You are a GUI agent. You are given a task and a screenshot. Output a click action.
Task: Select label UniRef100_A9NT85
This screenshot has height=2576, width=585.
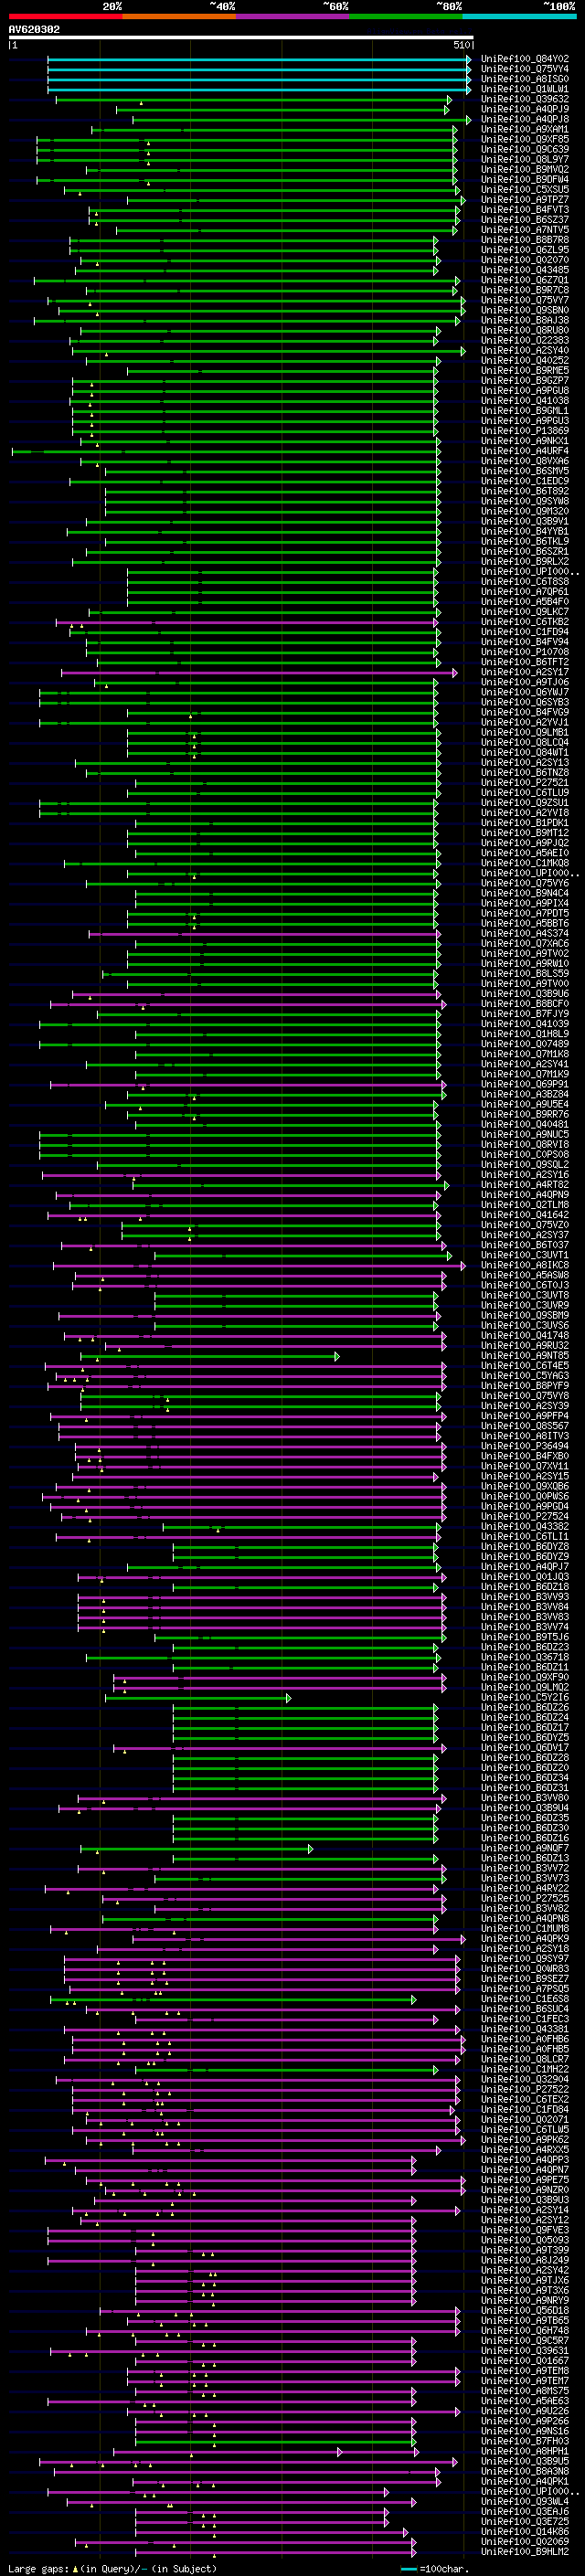point(524,1355)
